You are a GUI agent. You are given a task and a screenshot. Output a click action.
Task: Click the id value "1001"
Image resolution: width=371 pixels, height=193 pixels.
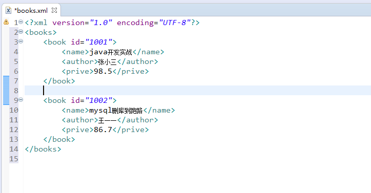point(98,42)
